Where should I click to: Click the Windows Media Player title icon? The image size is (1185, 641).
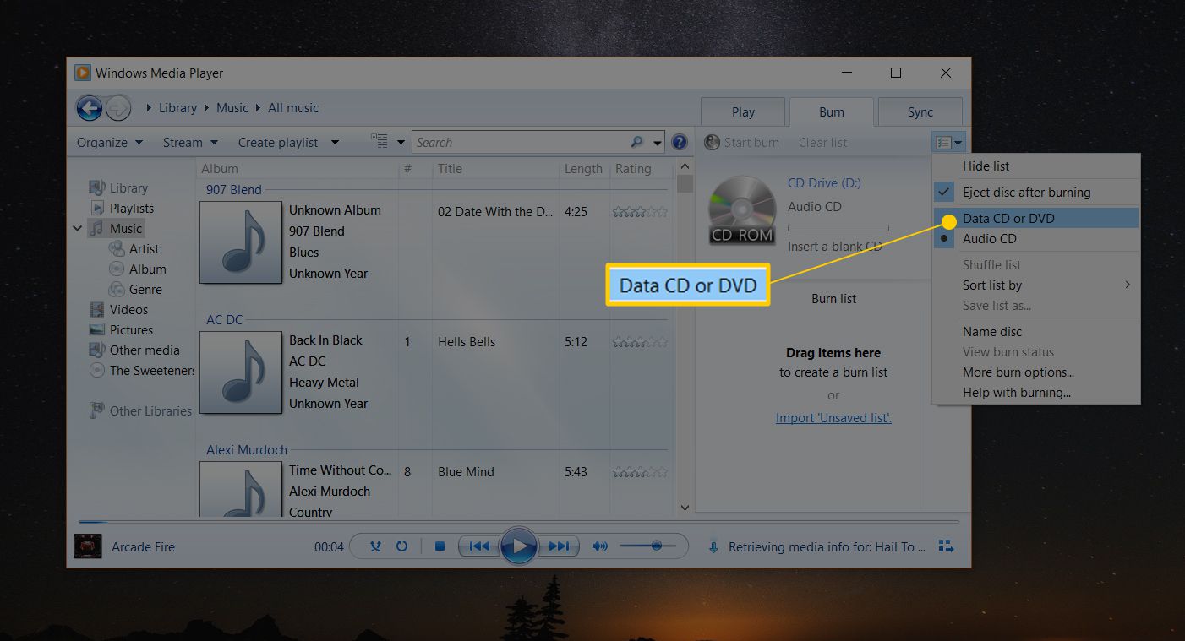pos(83,73)
